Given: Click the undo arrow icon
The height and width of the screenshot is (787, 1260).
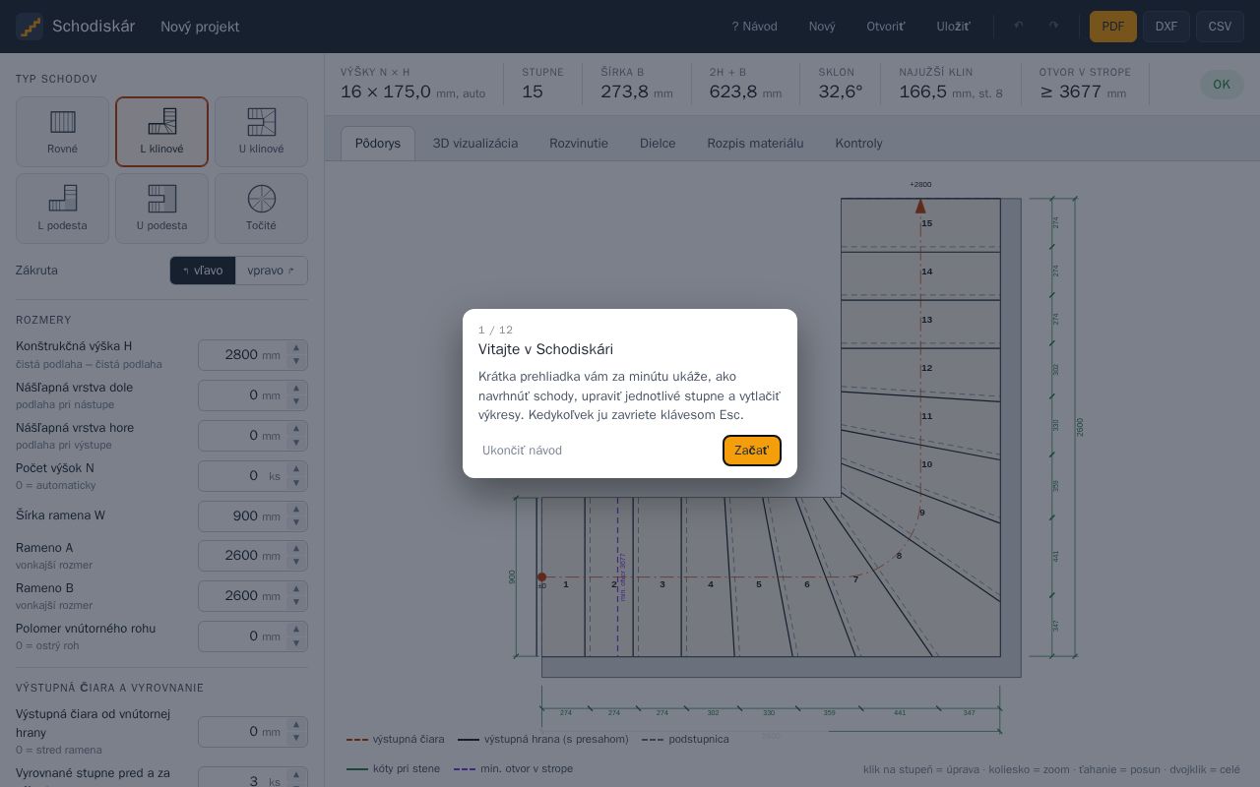Looking at the screenshot, I should (1019, 27).
